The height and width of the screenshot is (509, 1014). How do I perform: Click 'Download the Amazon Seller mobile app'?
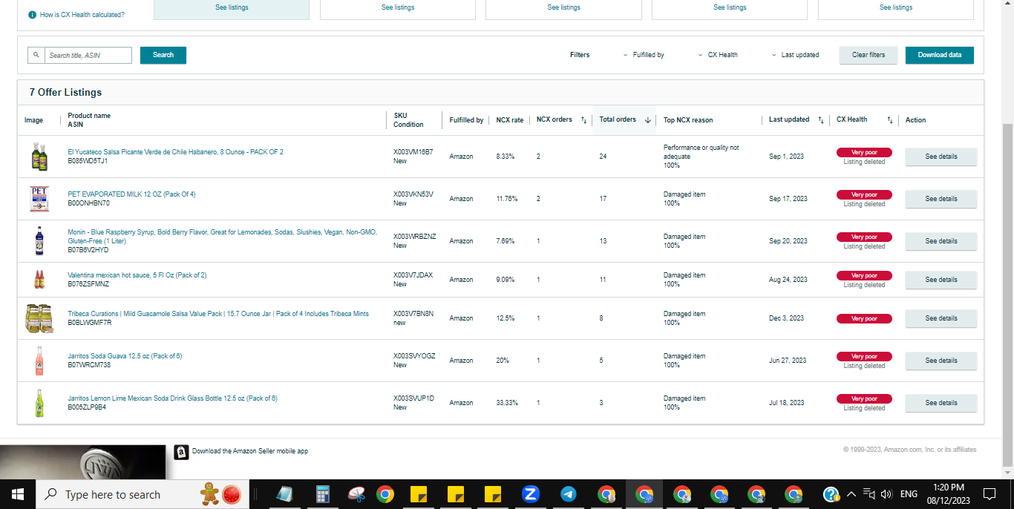pos(250,451)
